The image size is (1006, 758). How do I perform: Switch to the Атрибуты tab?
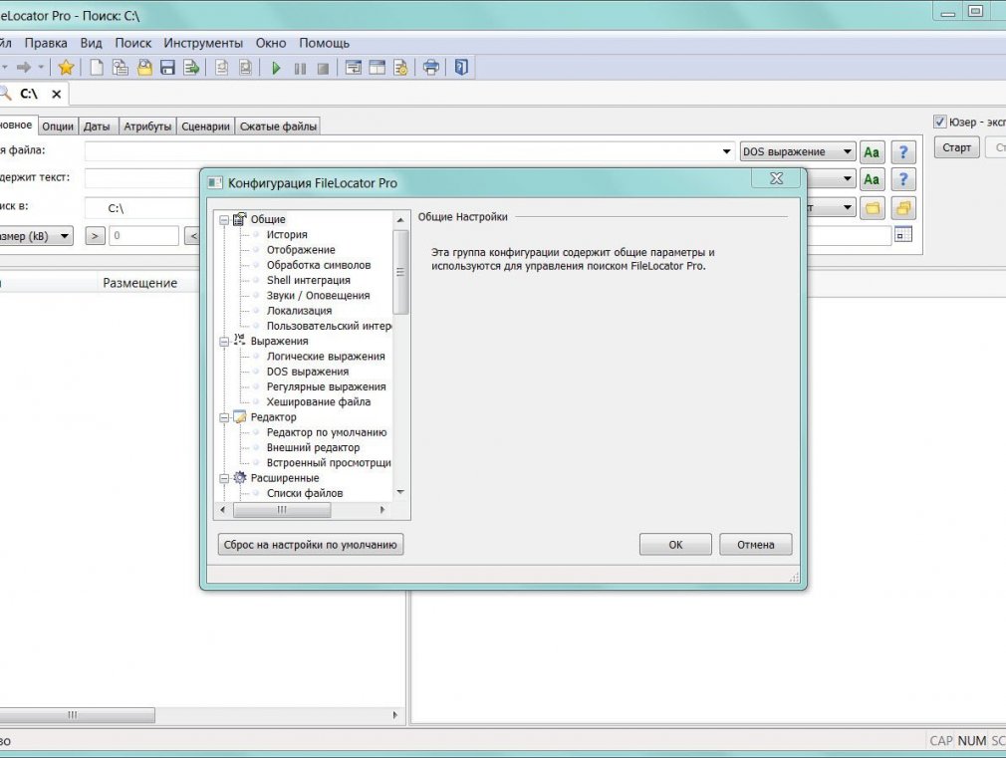point(147,126)
